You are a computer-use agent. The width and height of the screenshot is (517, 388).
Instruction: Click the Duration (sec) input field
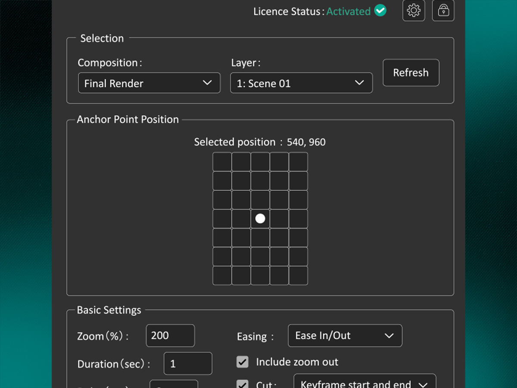(x=188, y=364)
